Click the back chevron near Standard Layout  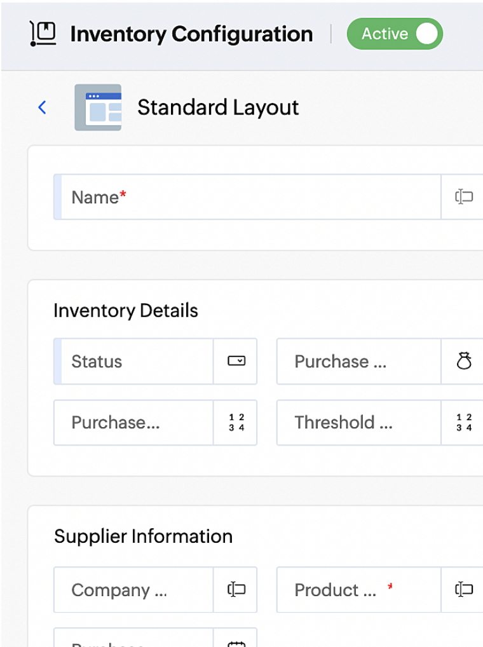(x=42, y=107)
